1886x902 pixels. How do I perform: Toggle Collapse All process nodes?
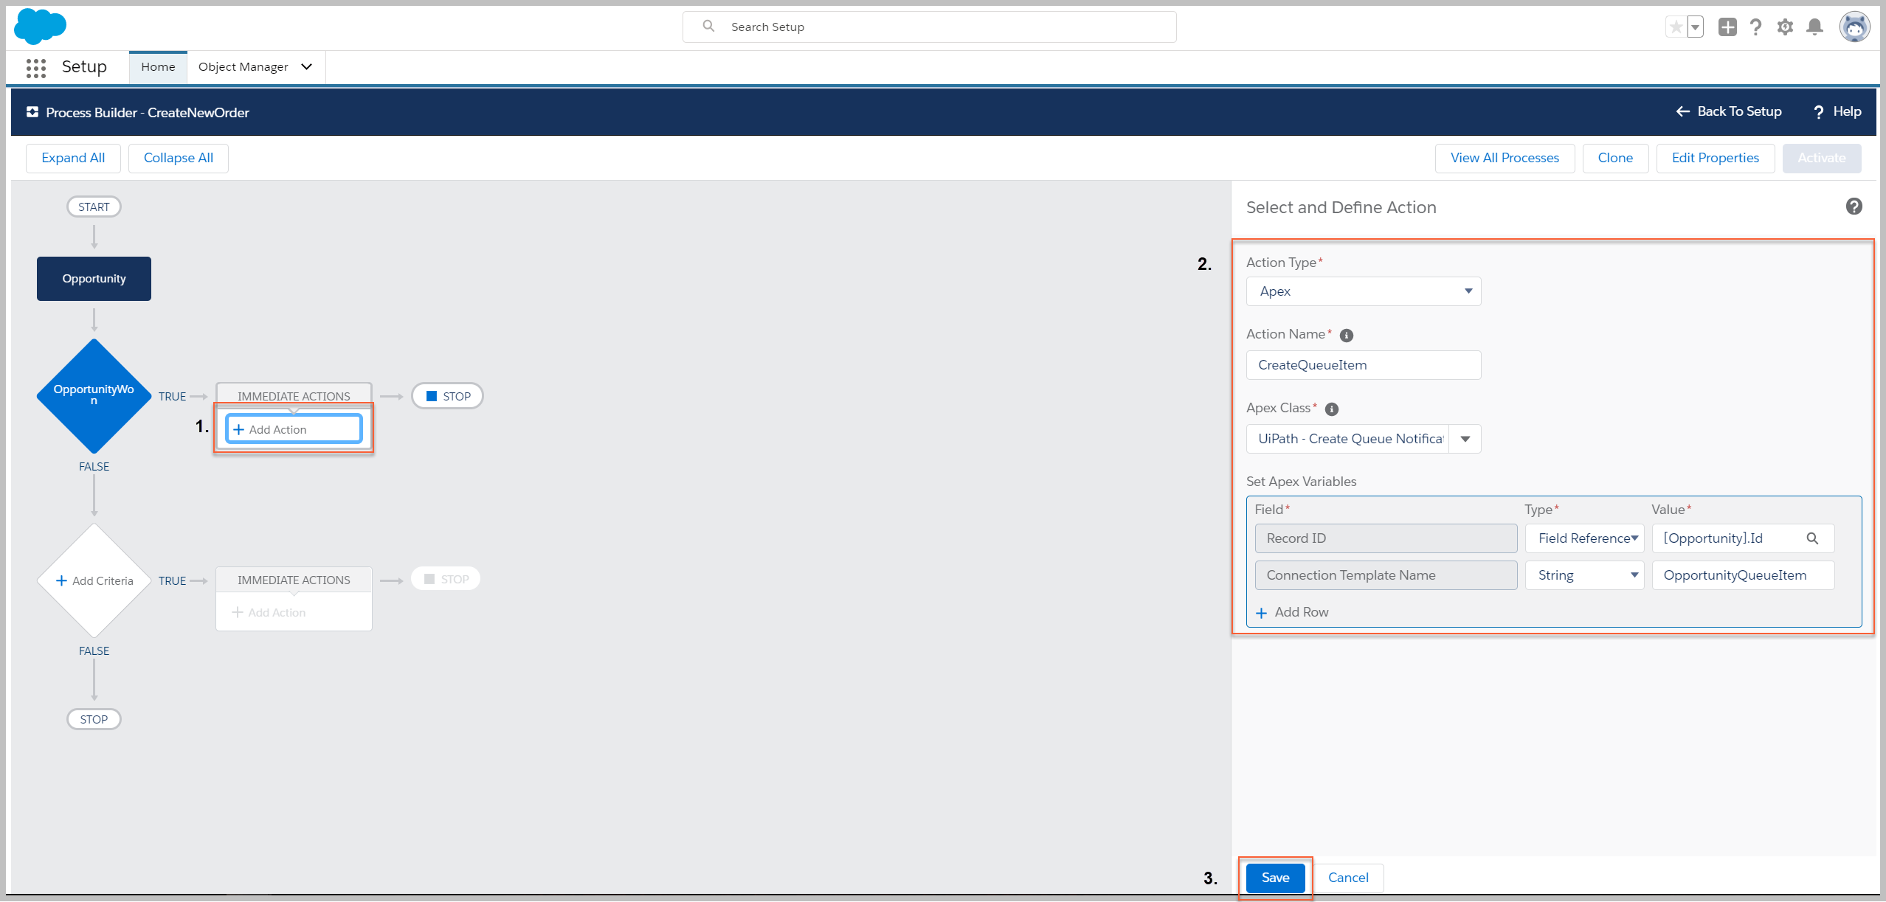(178, 158)
